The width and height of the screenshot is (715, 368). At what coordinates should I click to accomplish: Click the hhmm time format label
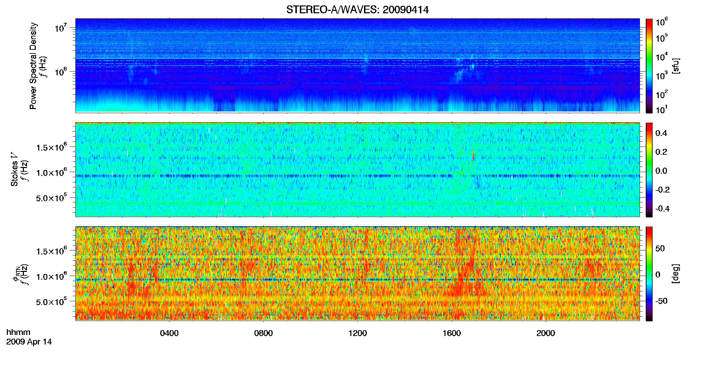[x=18, y=333]
